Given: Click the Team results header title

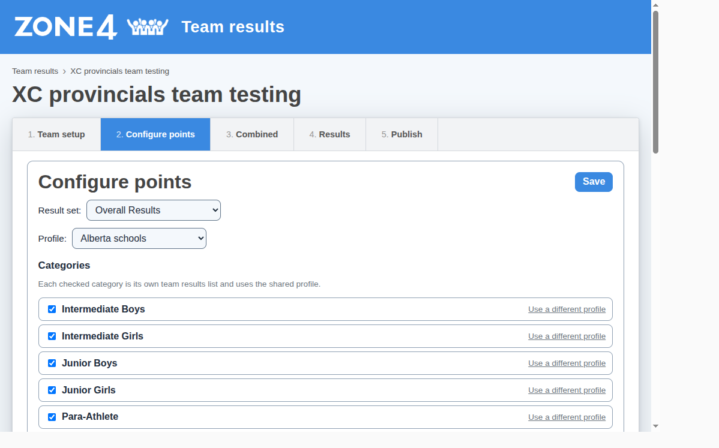Looking at the screenshot, I should [233, 27].
